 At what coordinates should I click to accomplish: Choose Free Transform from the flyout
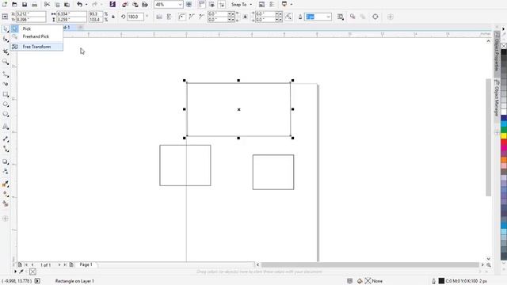click(36, 47)
